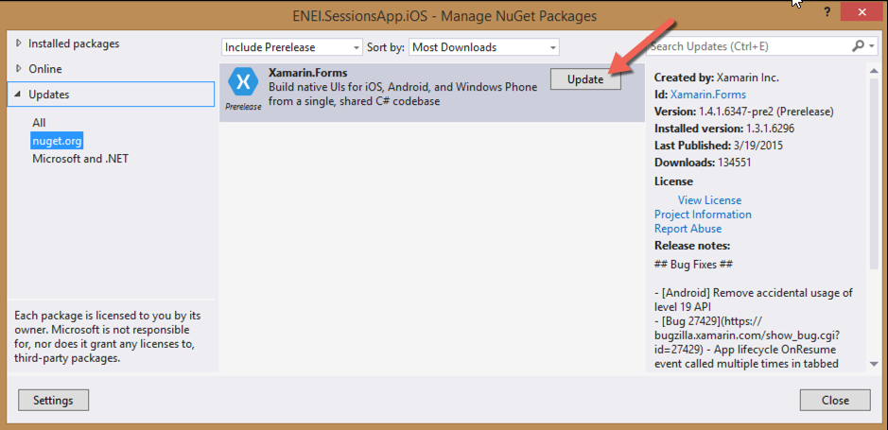Expand the Installed packages section
This screenshot has height=430, width=888.
click(19, 44)
